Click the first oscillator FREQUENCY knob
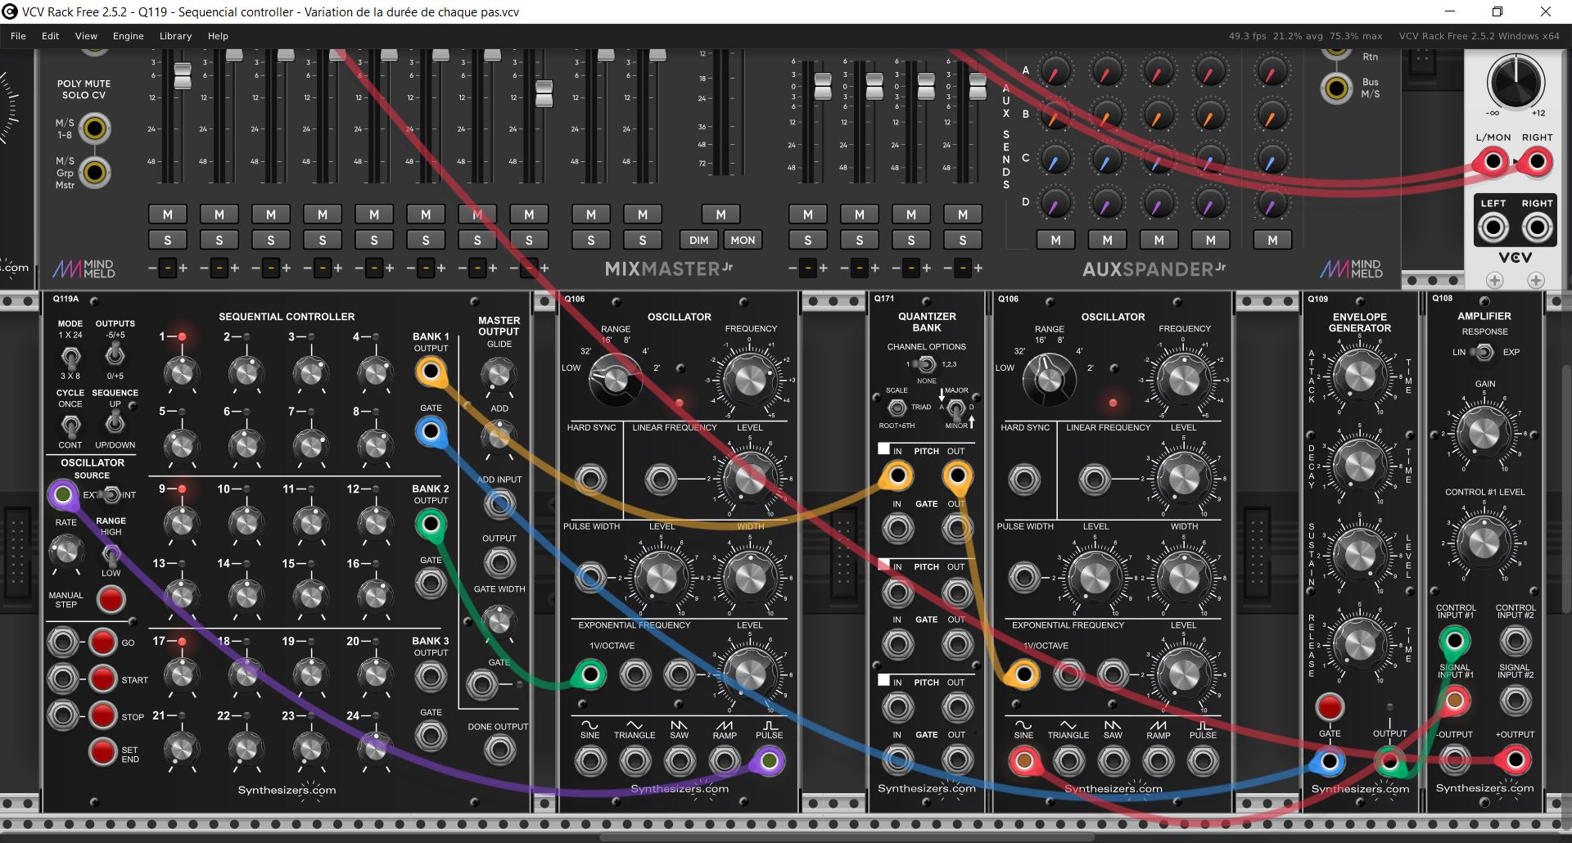Image resolution: width=1572 pixels, height=843 pixels. point(750,380)
